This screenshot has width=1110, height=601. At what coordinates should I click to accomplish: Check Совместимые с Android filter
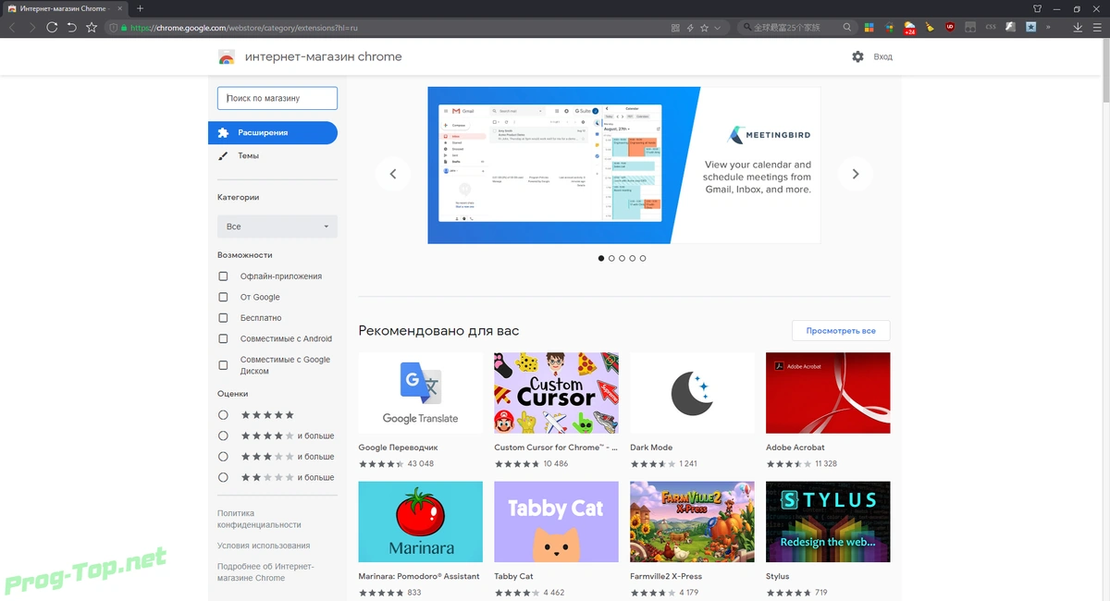tap(223, 338)
